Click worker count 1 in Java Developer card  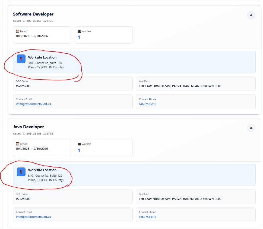[79, 150]
